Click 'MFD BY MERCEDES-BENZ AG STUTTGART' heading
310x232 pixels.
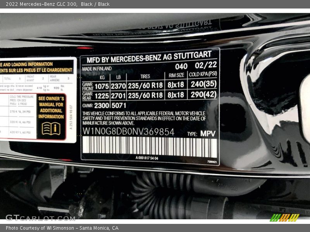coord(149,57)
